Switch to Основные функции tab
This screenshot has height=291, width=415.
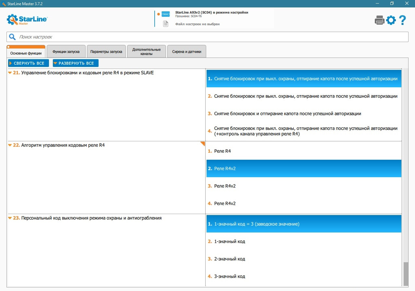[26, 52]
